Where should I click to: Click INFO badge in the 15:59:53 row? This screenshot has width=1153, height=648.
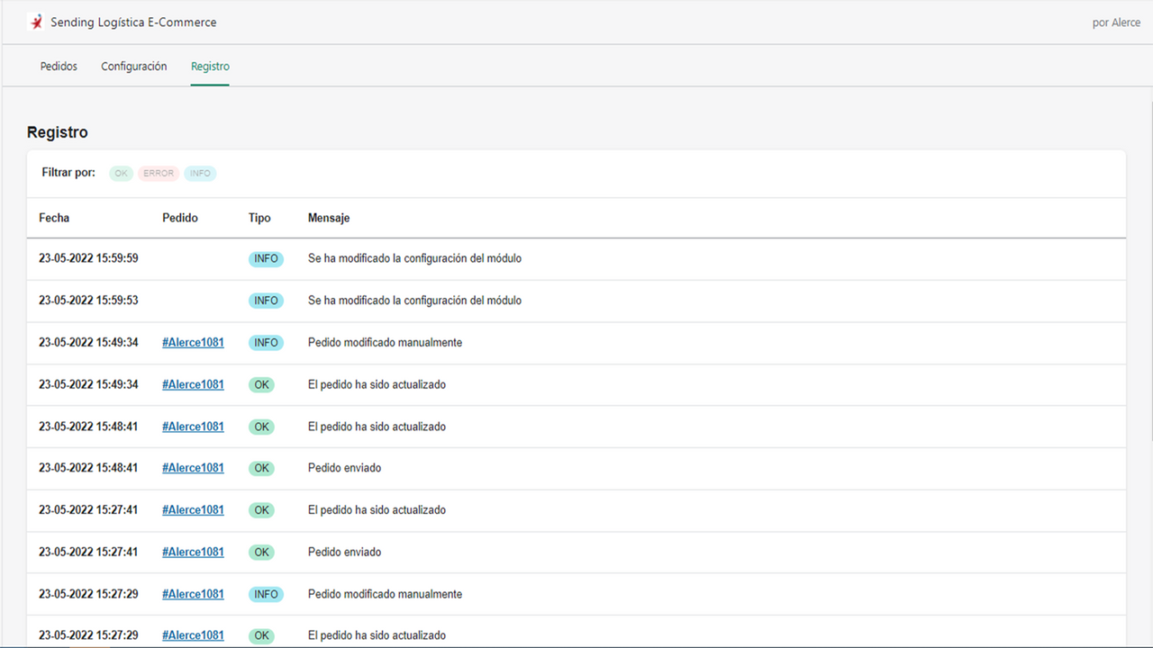tap(266, 301)
